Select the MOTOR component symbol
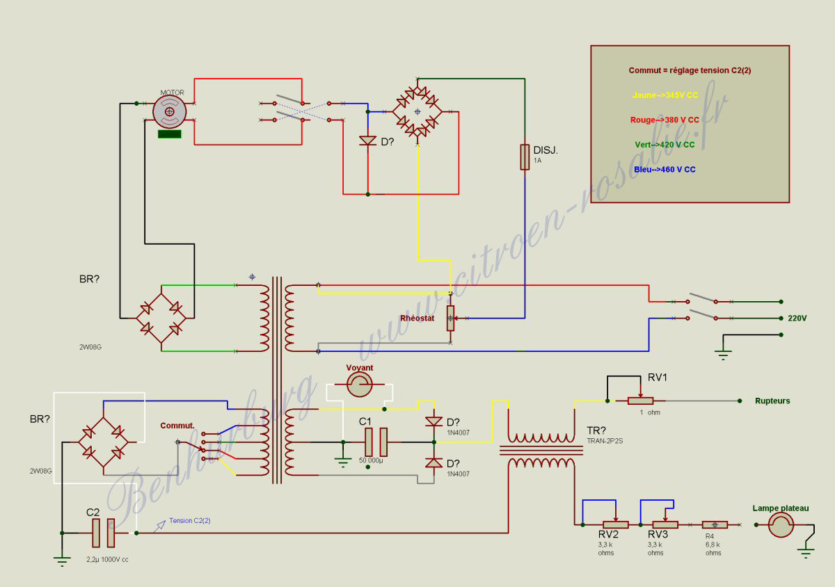Image resolution: width=835 pixels, height=587 pixels. (x=170, y=111)
